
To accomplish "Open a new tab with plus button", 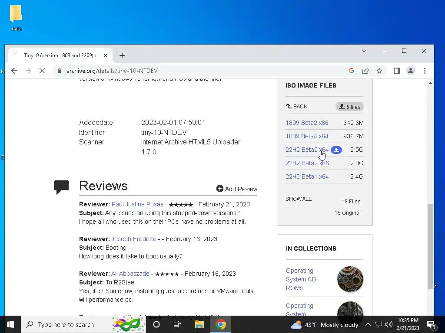I will (x=122, y=55).
